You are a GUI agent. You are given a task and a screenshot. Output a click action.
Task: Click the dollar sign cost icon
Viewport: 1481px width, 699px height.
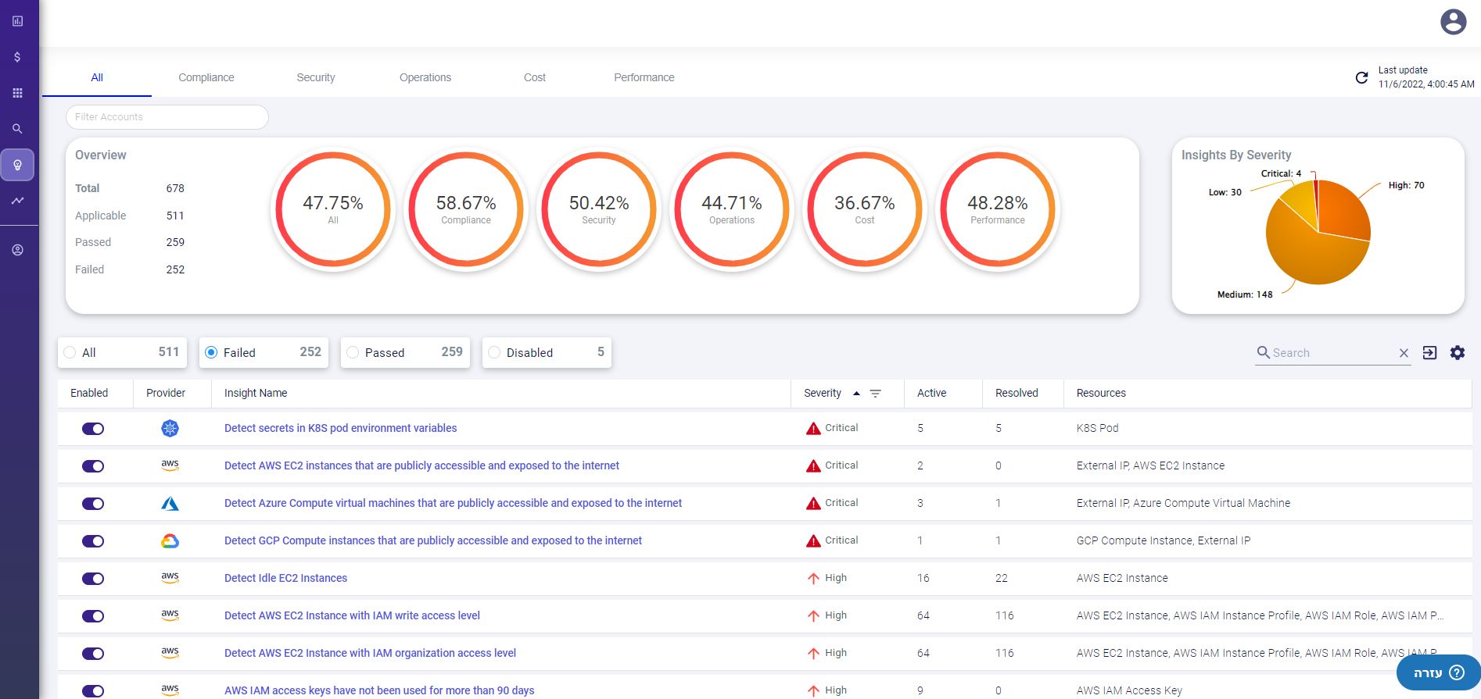click(x=17, y=57)
